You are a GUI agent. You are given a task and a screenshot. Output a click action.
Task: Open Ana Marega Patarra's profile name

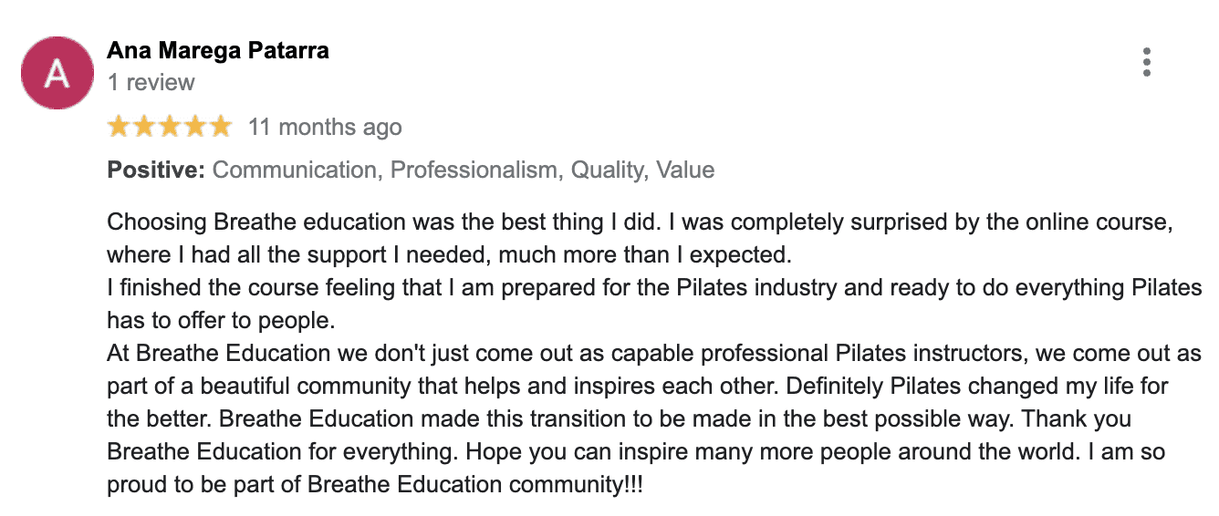pyautogui.click(x=218, y=51)
